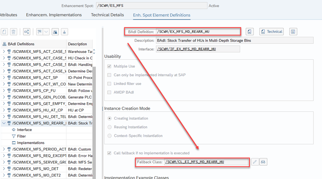Open the dropdown arrow beside filter icon
This screenshot has height=179, width=322.
[46, 32]
